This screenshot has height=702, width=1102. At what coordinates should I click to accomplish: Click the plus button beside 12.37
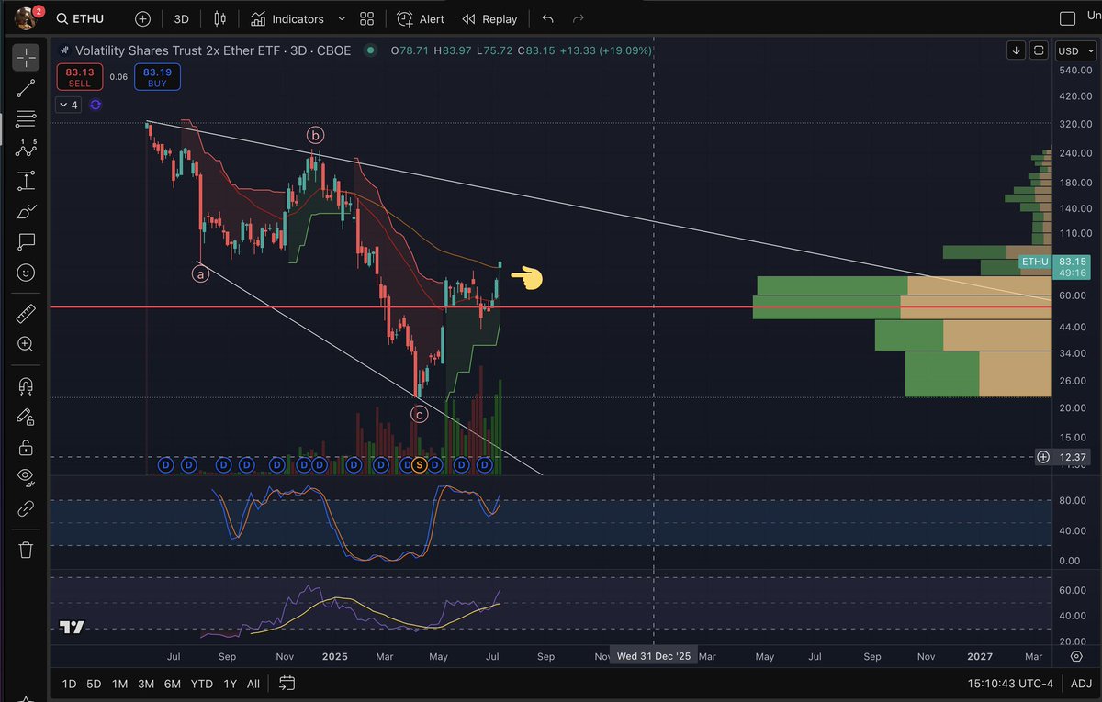tap(1043, 457)
